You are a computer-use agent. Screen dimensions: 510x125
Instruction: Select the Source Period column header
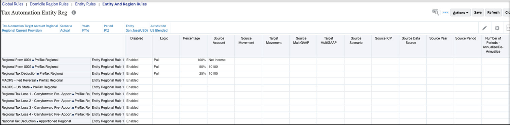tap(468, 46)
